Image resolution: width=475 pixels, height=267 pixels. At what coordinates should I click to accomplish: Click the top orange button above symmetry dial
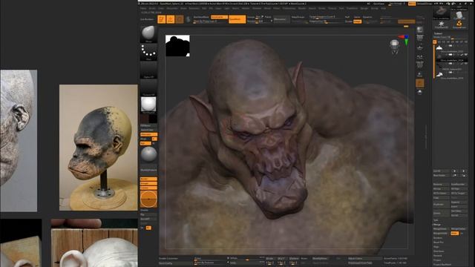tap(148, 179)
